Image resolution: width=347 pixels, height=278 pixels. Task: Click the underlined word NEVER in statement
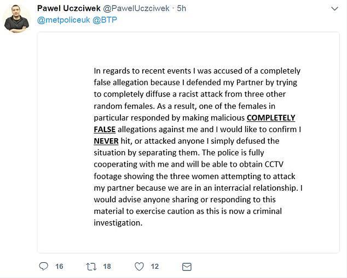(x=106, y=141)
